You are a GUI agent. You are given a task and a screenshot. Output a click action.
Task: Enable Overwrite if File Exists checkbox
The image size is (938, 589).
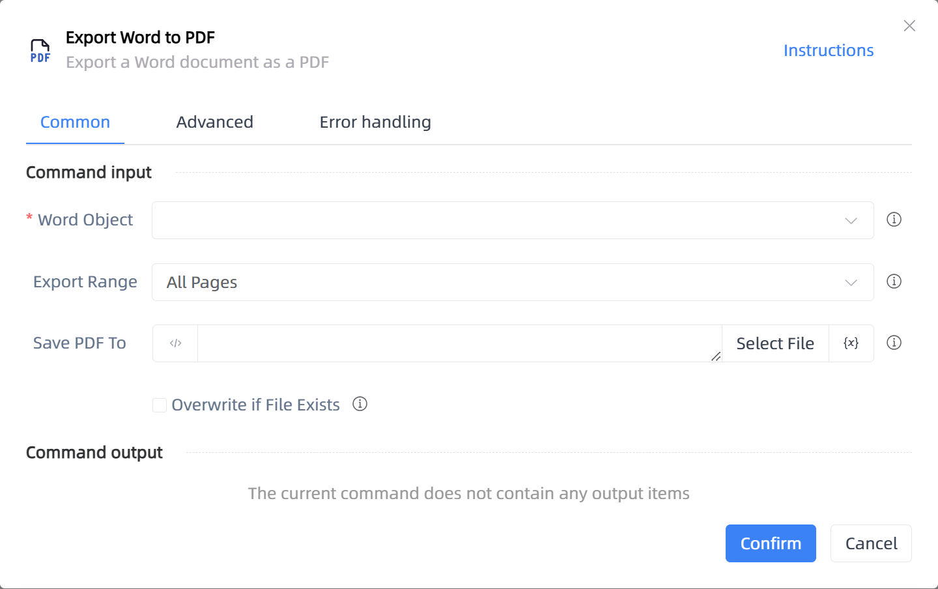pyautogui.click(x=160, y=405)
